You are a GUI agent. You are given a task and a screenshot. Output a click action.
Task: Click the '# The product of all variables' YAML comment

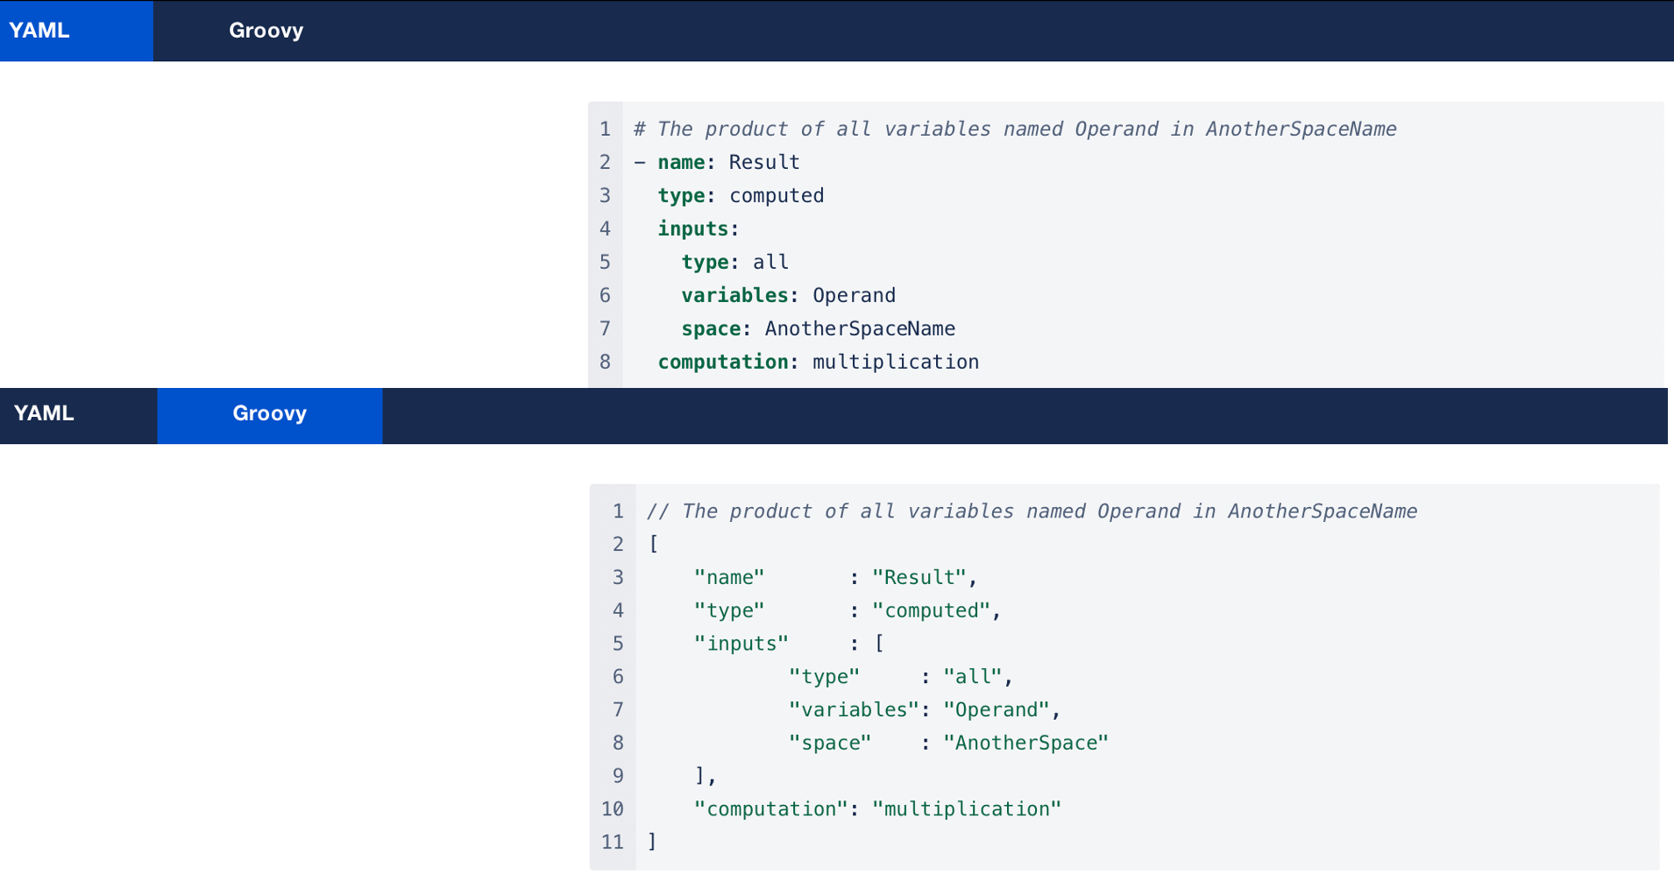pos(1014,129)
